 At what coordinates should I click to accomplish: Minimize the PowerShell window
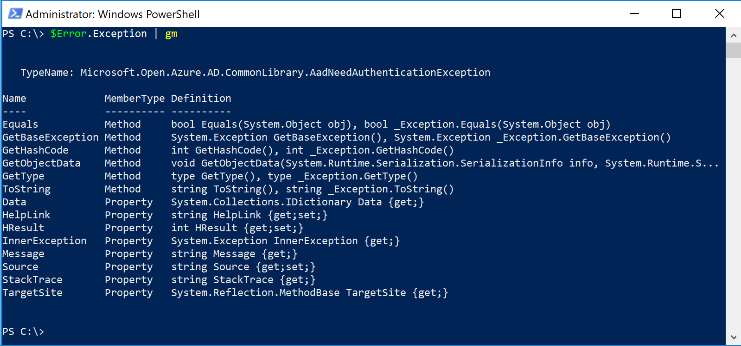(633, 14)
